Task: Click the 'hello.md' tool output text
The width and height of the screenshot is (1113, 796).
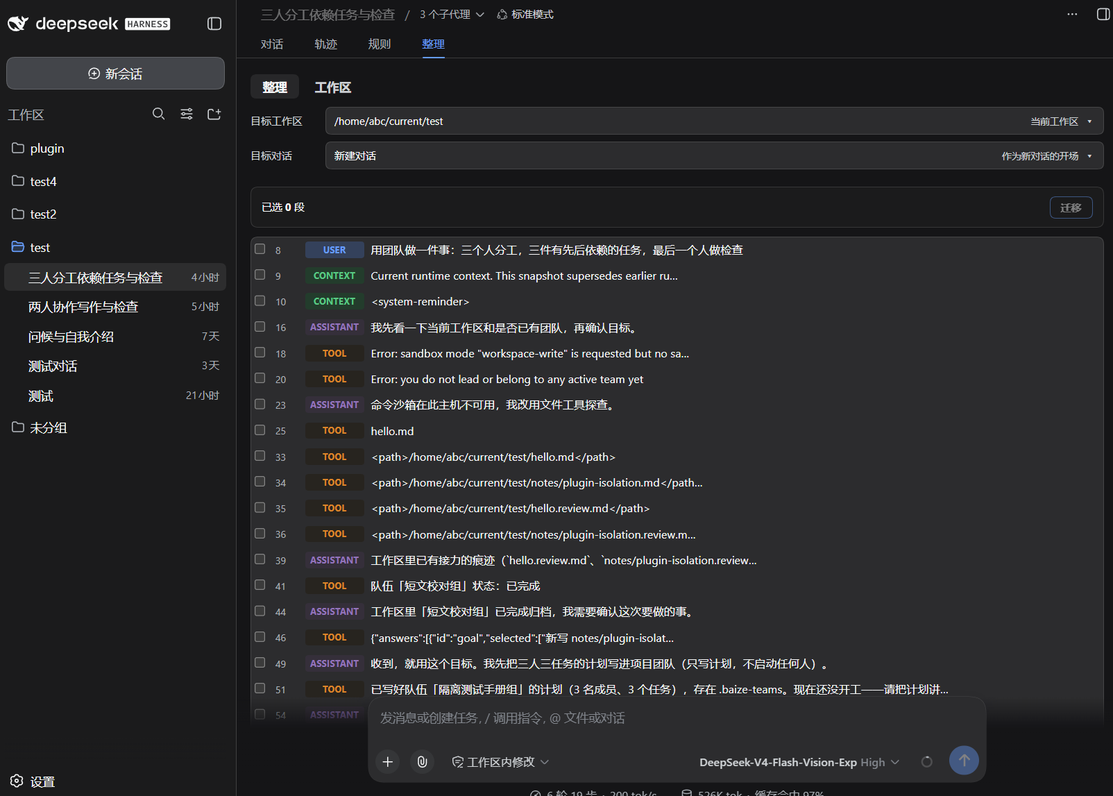Action: click(x=392, y=431)
